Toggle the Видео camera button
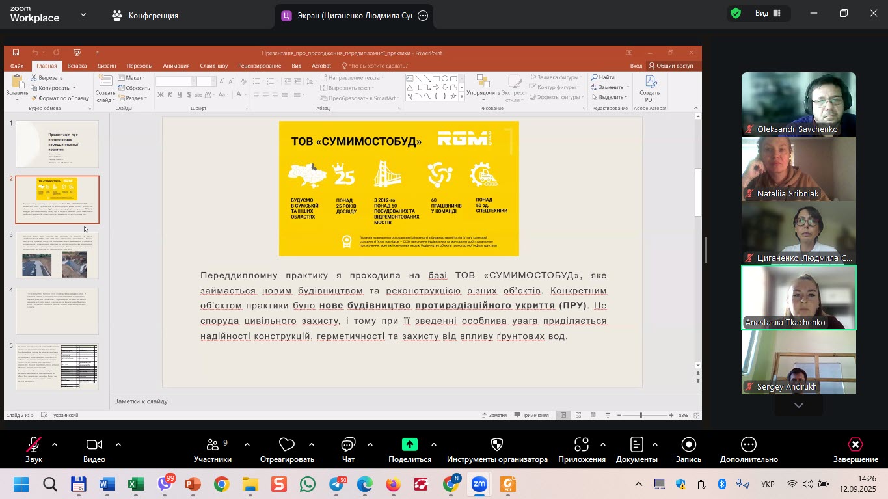This screenshot has width=888, height=499. tap(94, 450)
